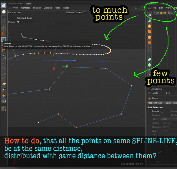Click the green-white half sphere icon

pyautogui.click(x=150, y=65)
